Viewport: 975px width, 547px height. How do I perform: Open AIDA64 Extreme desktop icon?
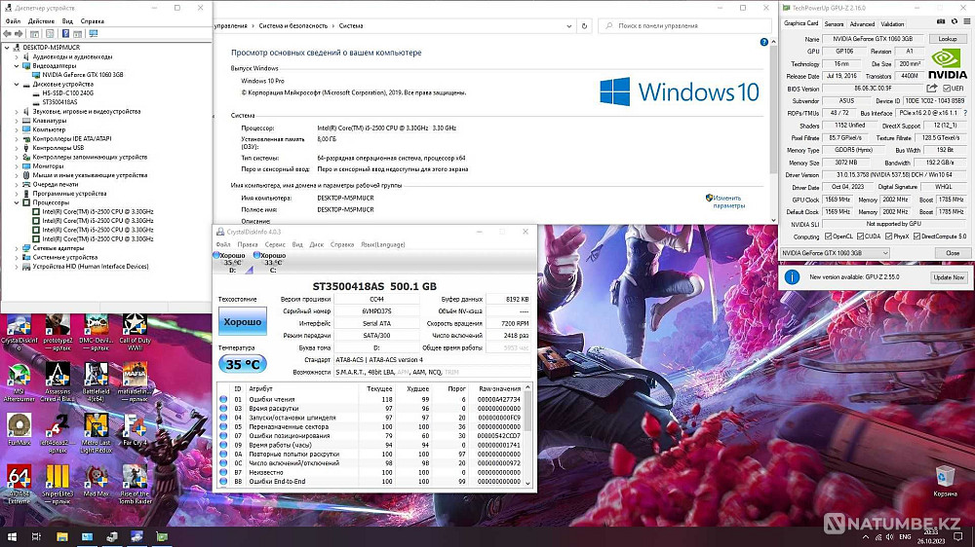19,485
